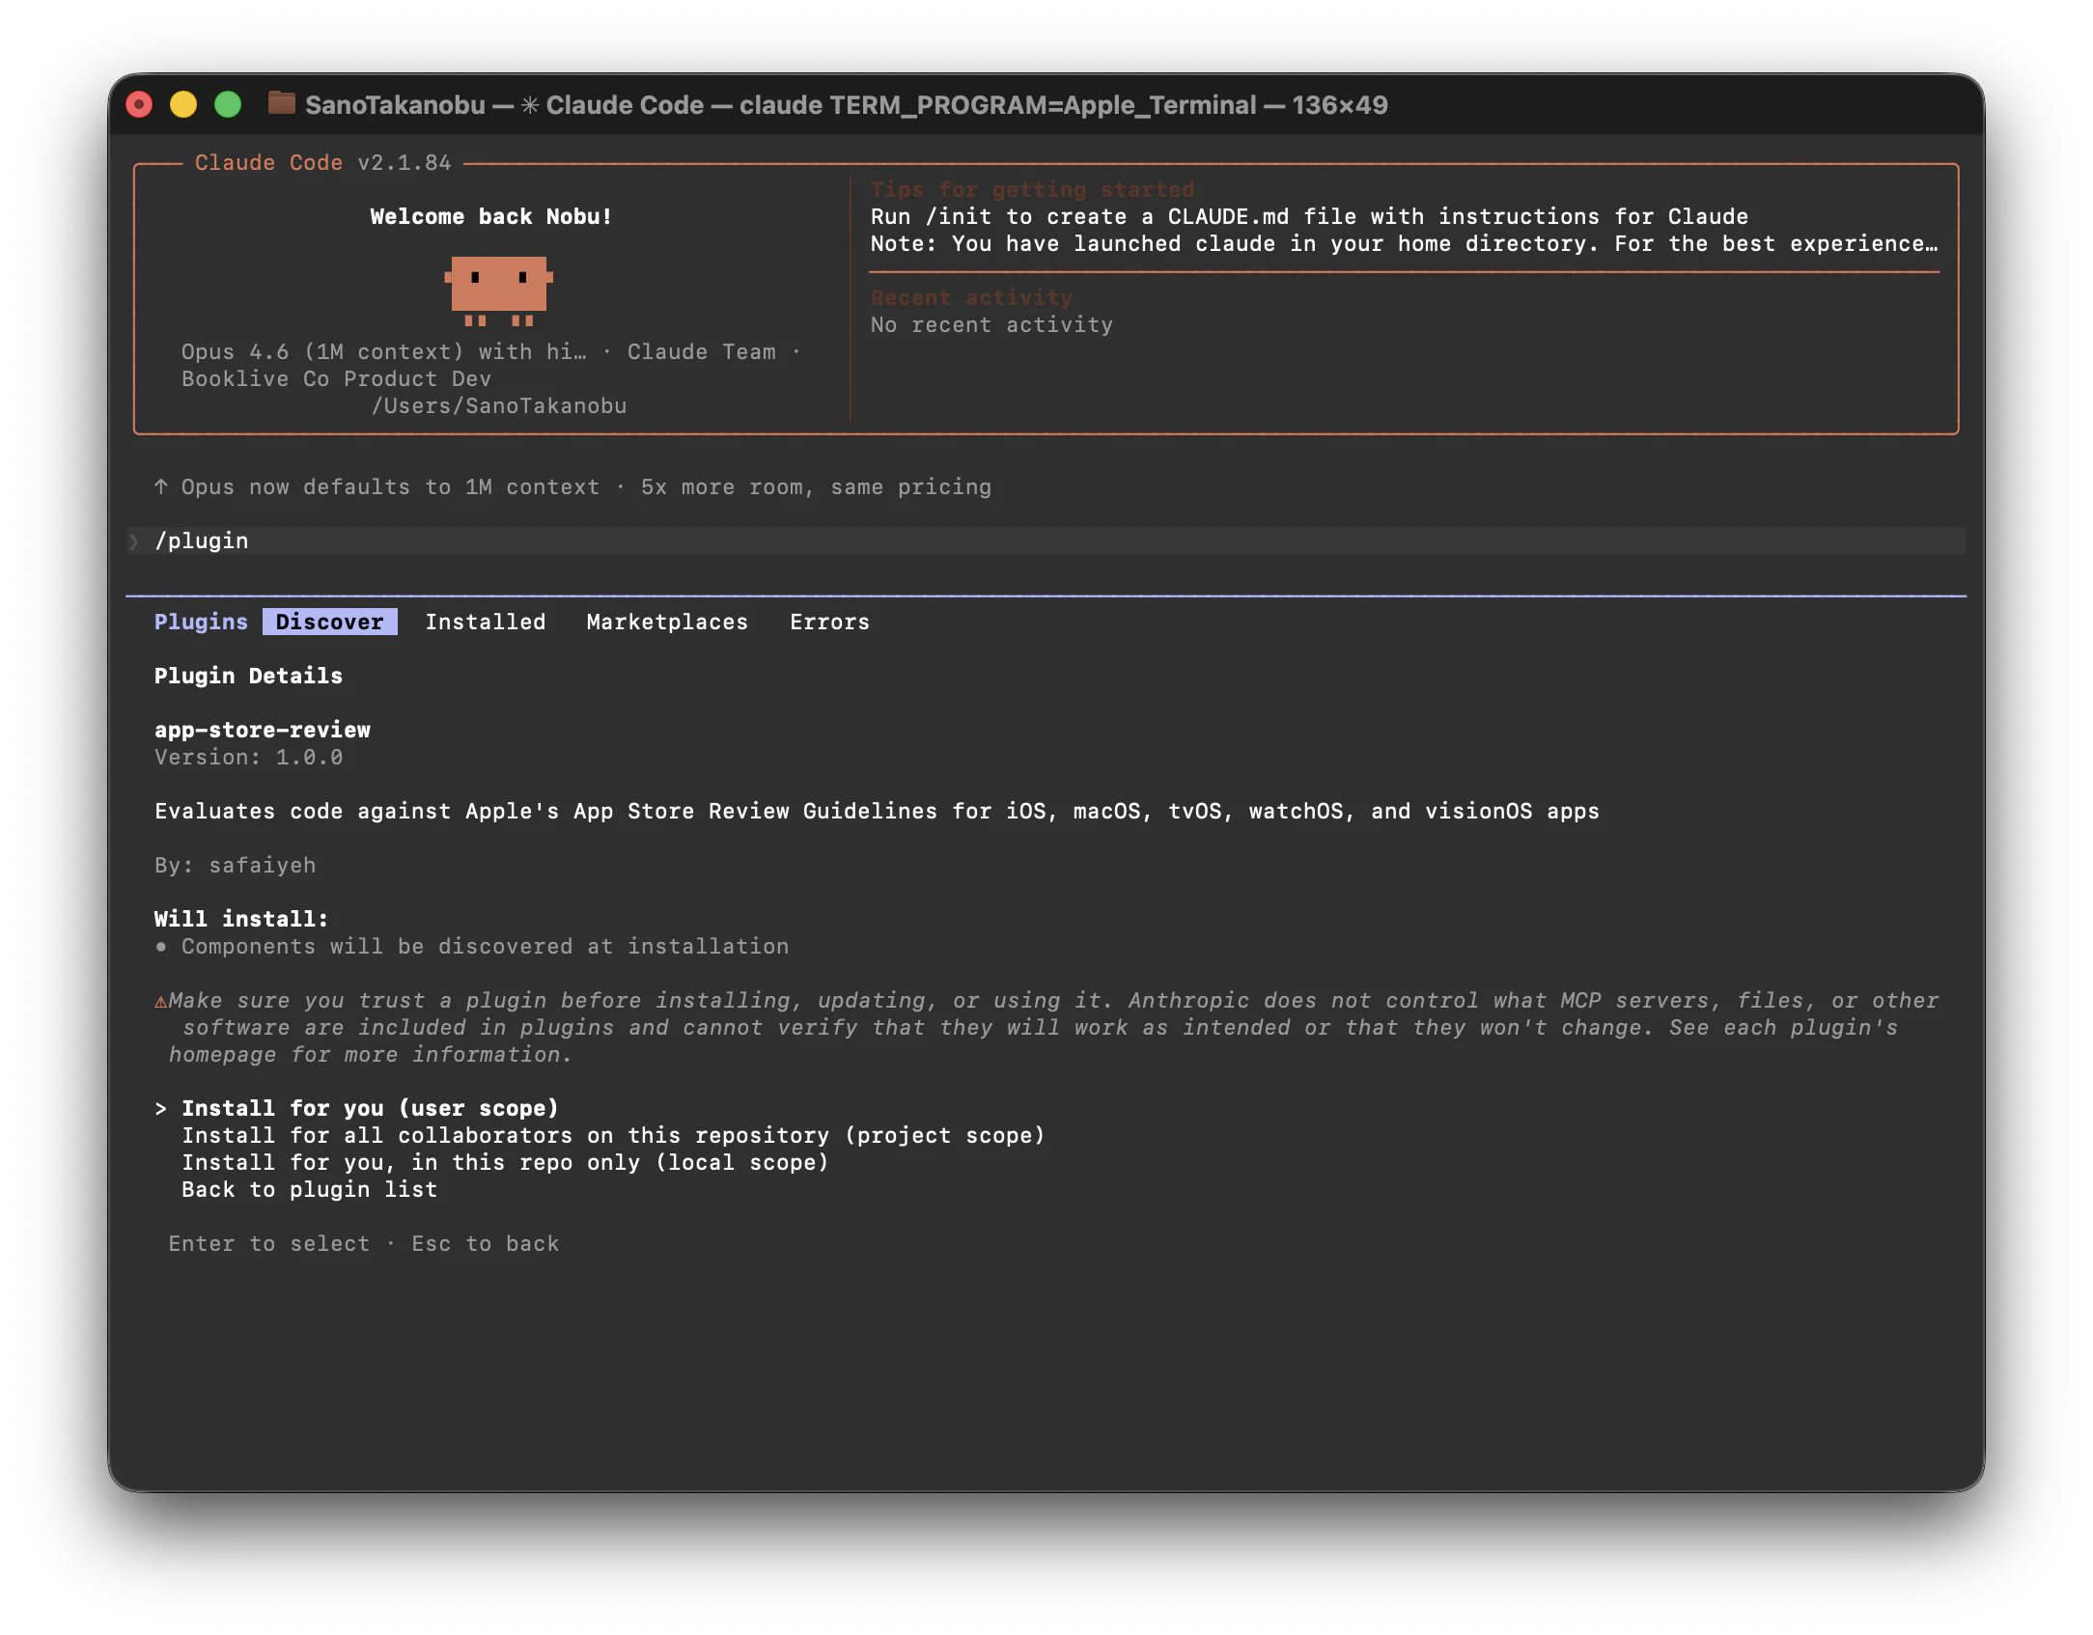The width and height of the screenshot is (2093, 1635).
Task: Click the Claude pixel mascot icon
Action: [x=498, y=290]
